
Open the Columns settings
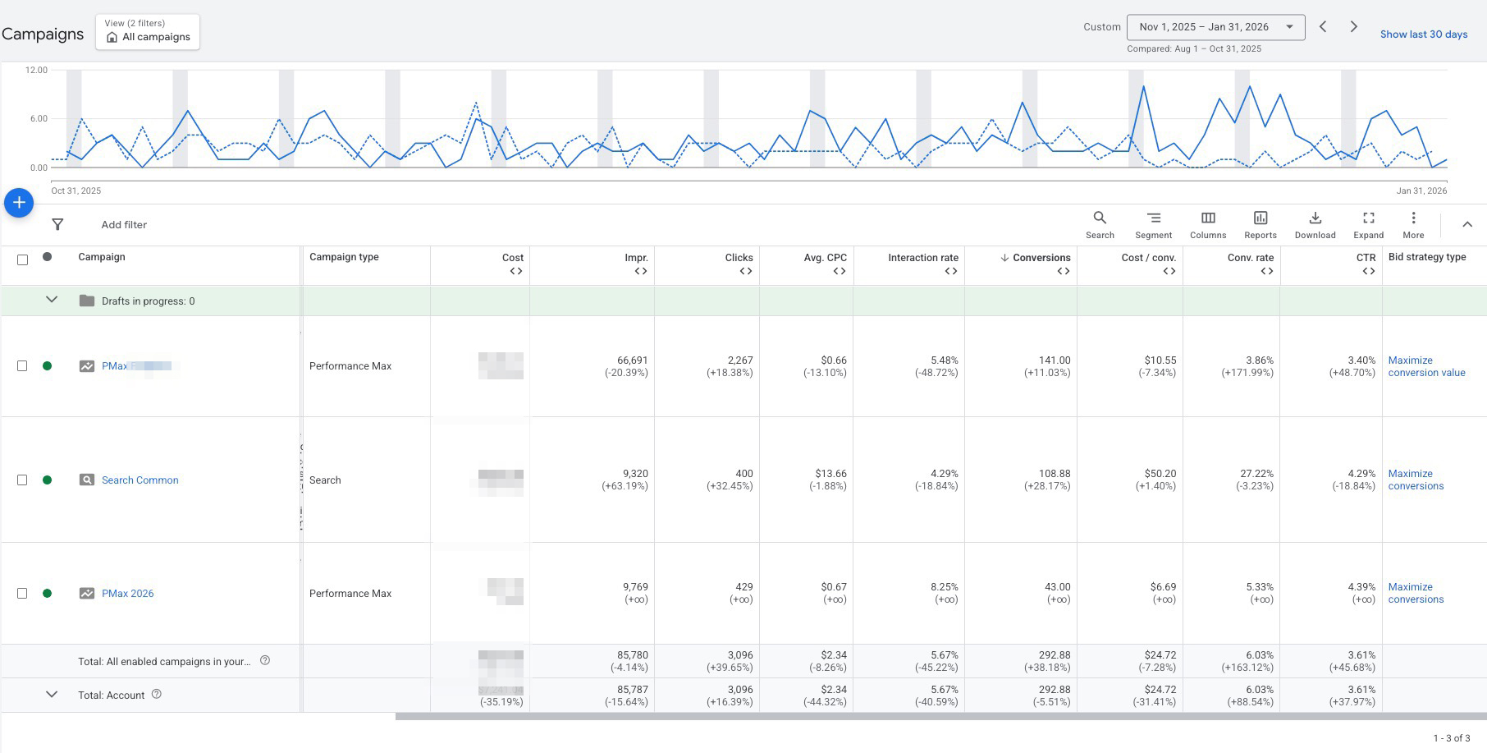click(x=1208, y=224)
